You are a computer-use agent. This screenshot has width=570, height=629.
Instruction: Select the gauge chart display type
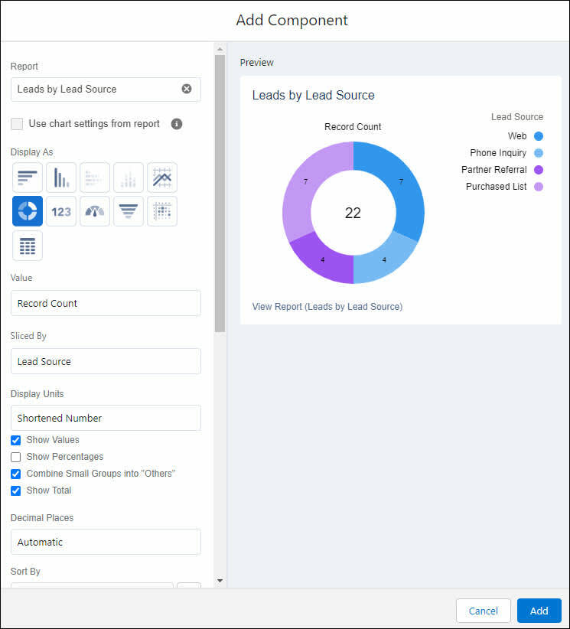tap(95, 211)
